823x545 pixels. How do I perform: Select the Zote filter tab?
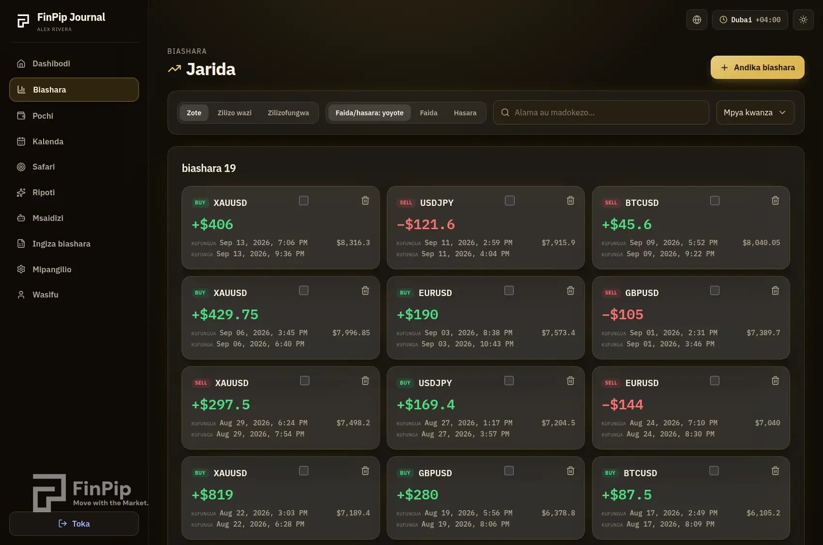194,113
